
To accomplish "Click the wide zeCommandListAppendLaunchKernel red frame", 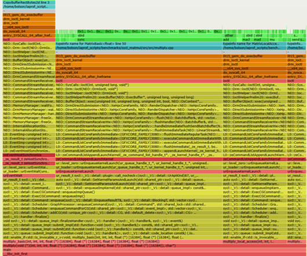I will click(139, 159).
